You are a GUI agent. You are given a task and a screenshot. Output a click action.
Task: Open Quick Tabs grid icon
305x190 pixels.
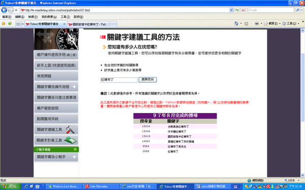coord(18,24)
